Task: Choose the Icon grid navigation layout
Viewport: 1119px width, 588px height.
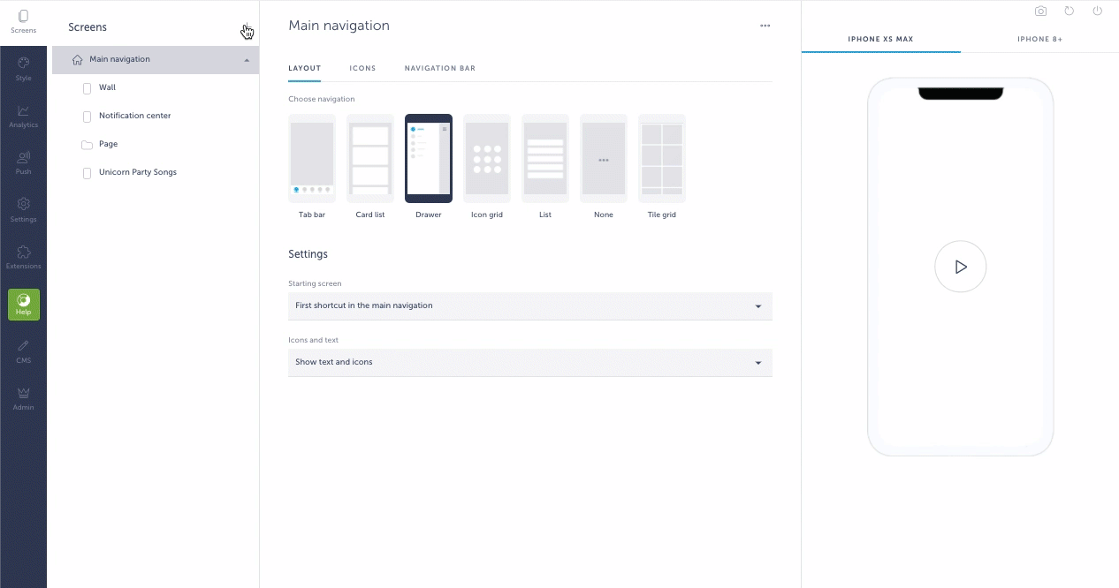Action: point(487,159)
